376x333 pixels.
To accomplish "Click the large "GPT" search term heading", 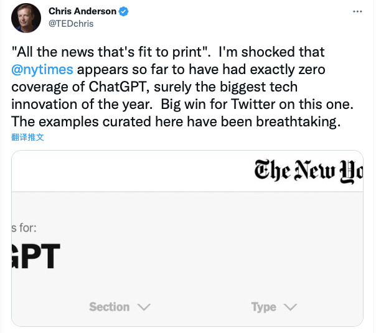I will [35, 256].
